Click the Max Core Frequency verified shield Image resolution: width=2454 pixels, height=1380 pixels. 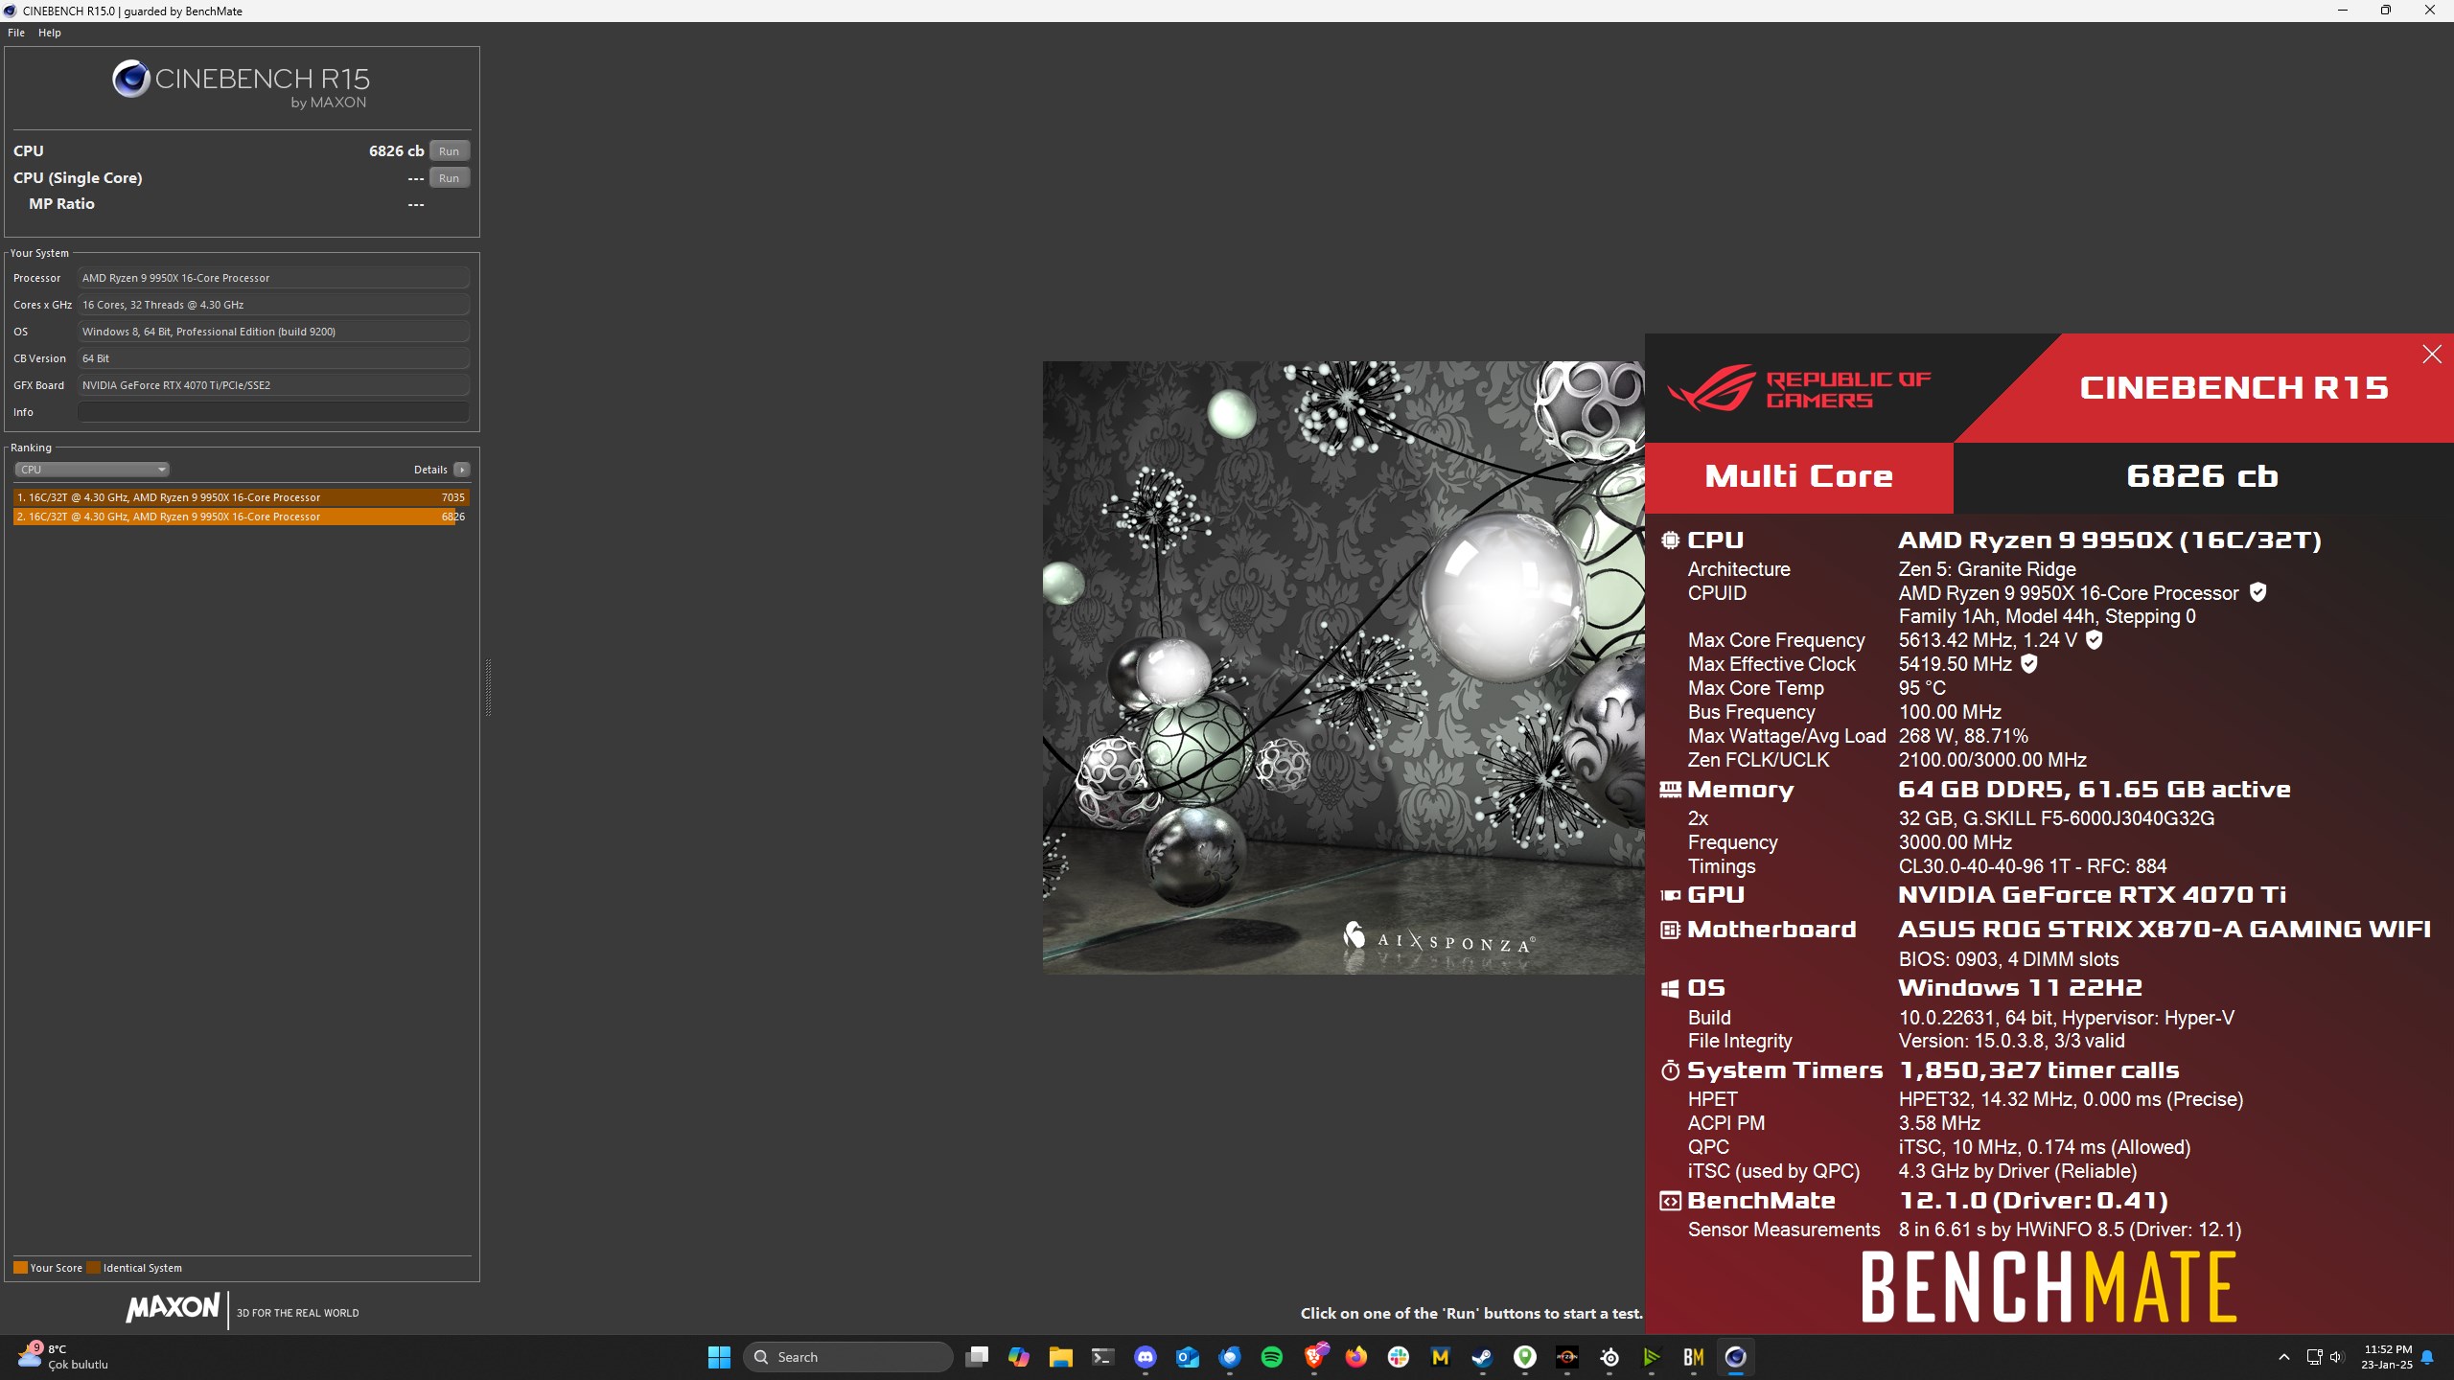[x=2095, y=639]
